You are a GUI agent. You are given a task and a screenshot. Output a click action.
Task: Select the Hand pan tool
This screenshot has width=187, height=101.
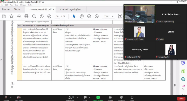click(82, 16)
